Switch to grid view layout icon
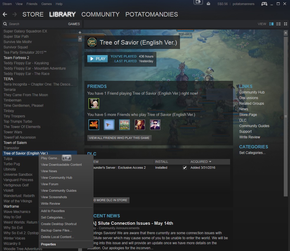This screenshot has height=251, width=290. [x=286, y=24]
